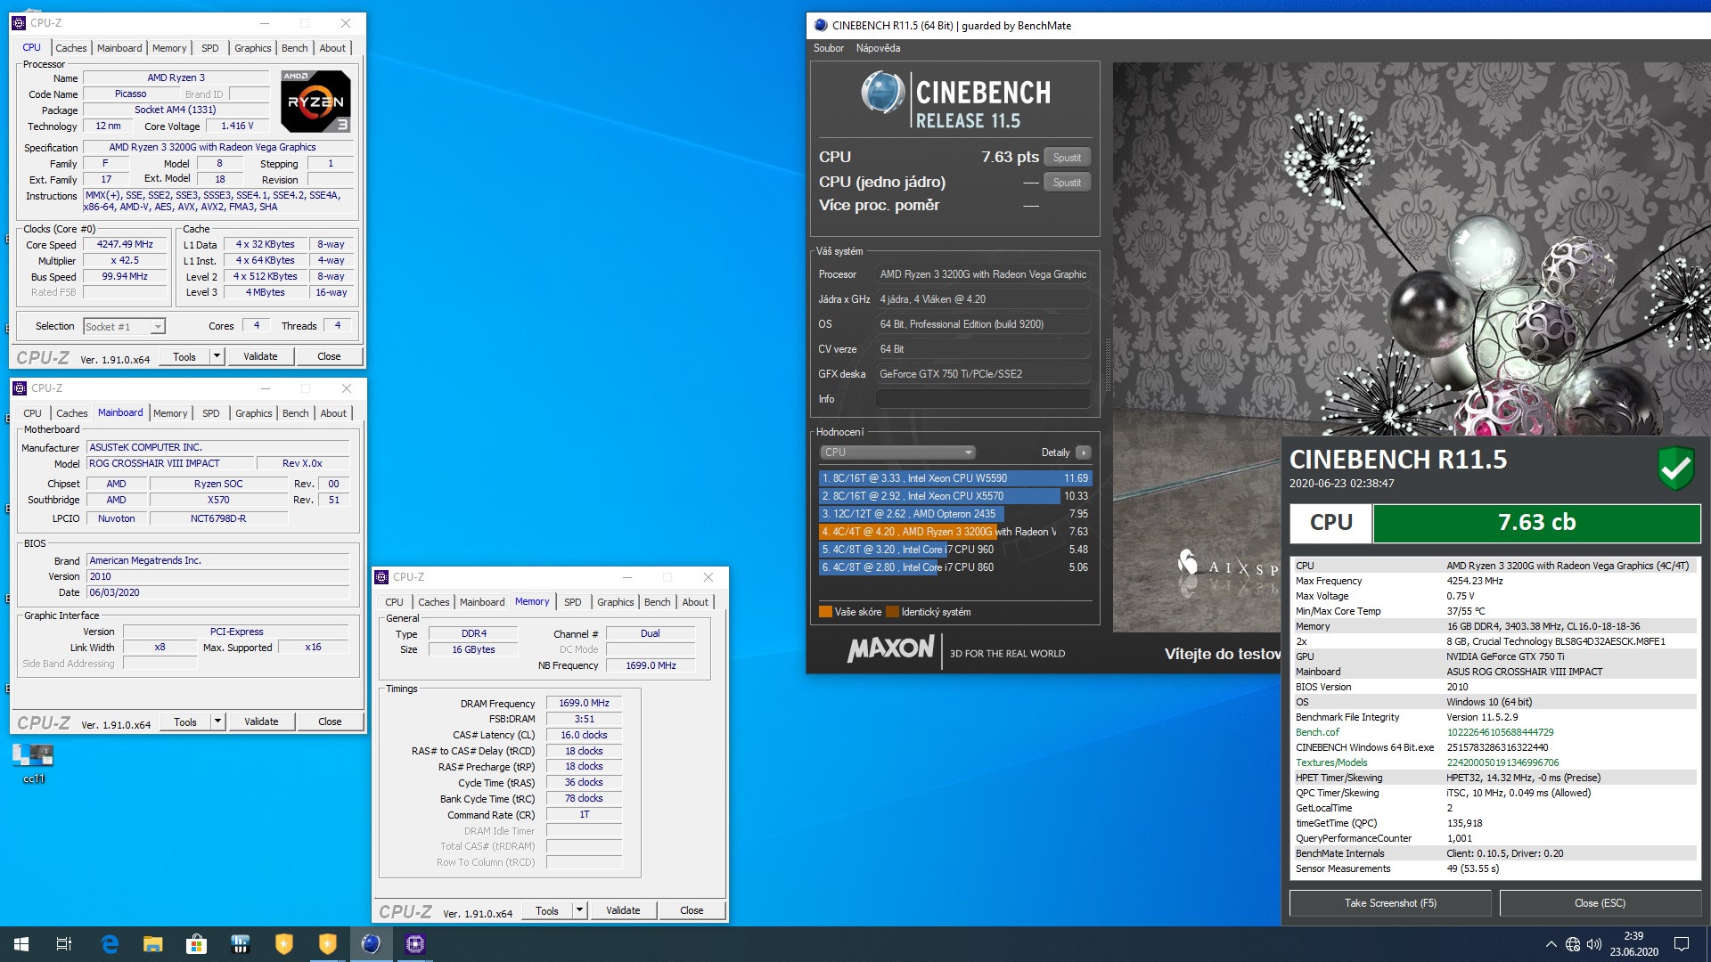Open the notification center

click(x=1682, y=944)
